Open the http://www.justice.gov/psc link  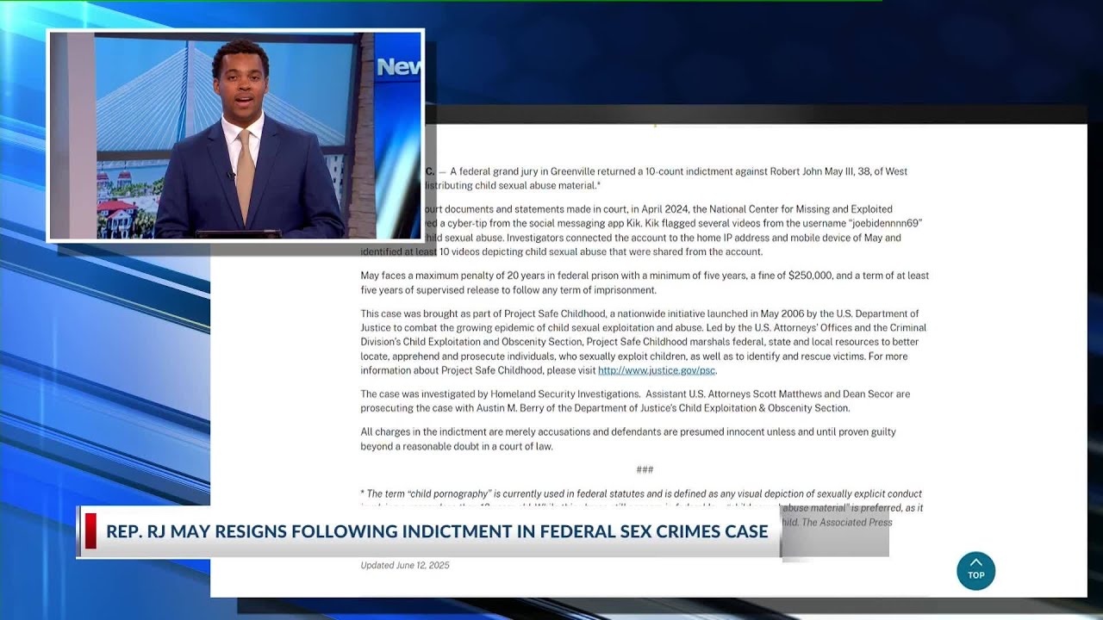point(657,370)
